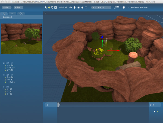Open the Edit menu

(x=18, y=8)
